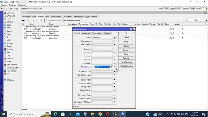Open Quick Set in sidebar
Image resolution: width=208 pixels, height=117 pixels.
(x=10, y=13)
